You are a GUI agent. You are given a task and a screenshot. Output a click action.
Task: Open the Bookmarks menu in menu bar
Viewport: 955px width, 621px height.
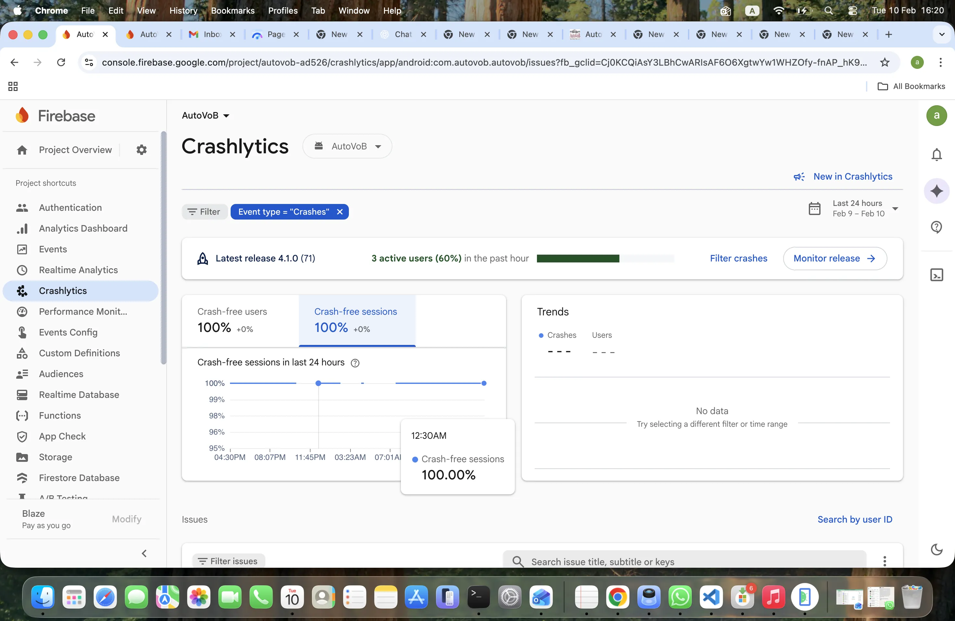click(x=233, y=11)
